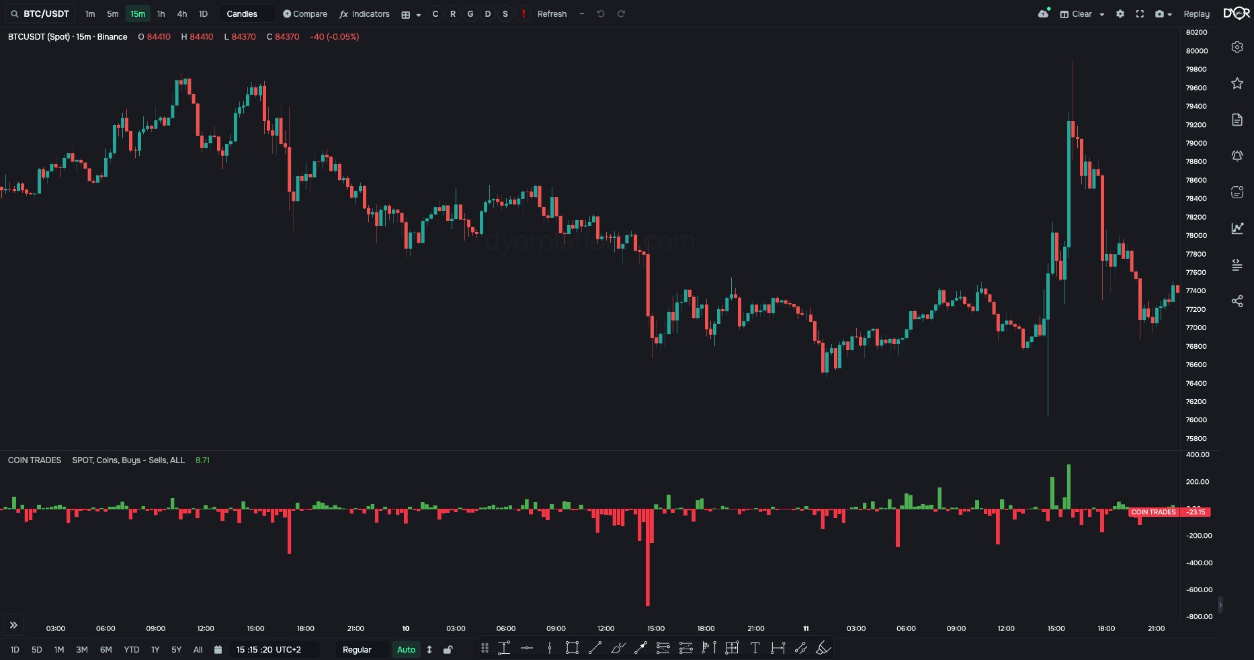Click the cloud upload save icon
The width and height of the screenshot is (1254, 660).
1044,13
